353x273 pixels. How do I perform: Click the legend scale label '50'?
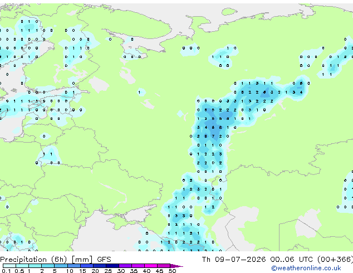click(x=172, y=271)
